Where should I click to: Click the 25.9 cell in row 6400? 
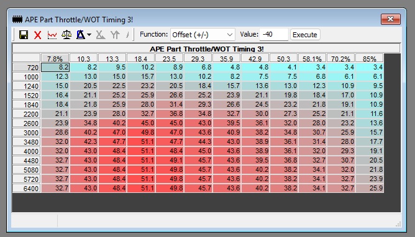point(370,188)
